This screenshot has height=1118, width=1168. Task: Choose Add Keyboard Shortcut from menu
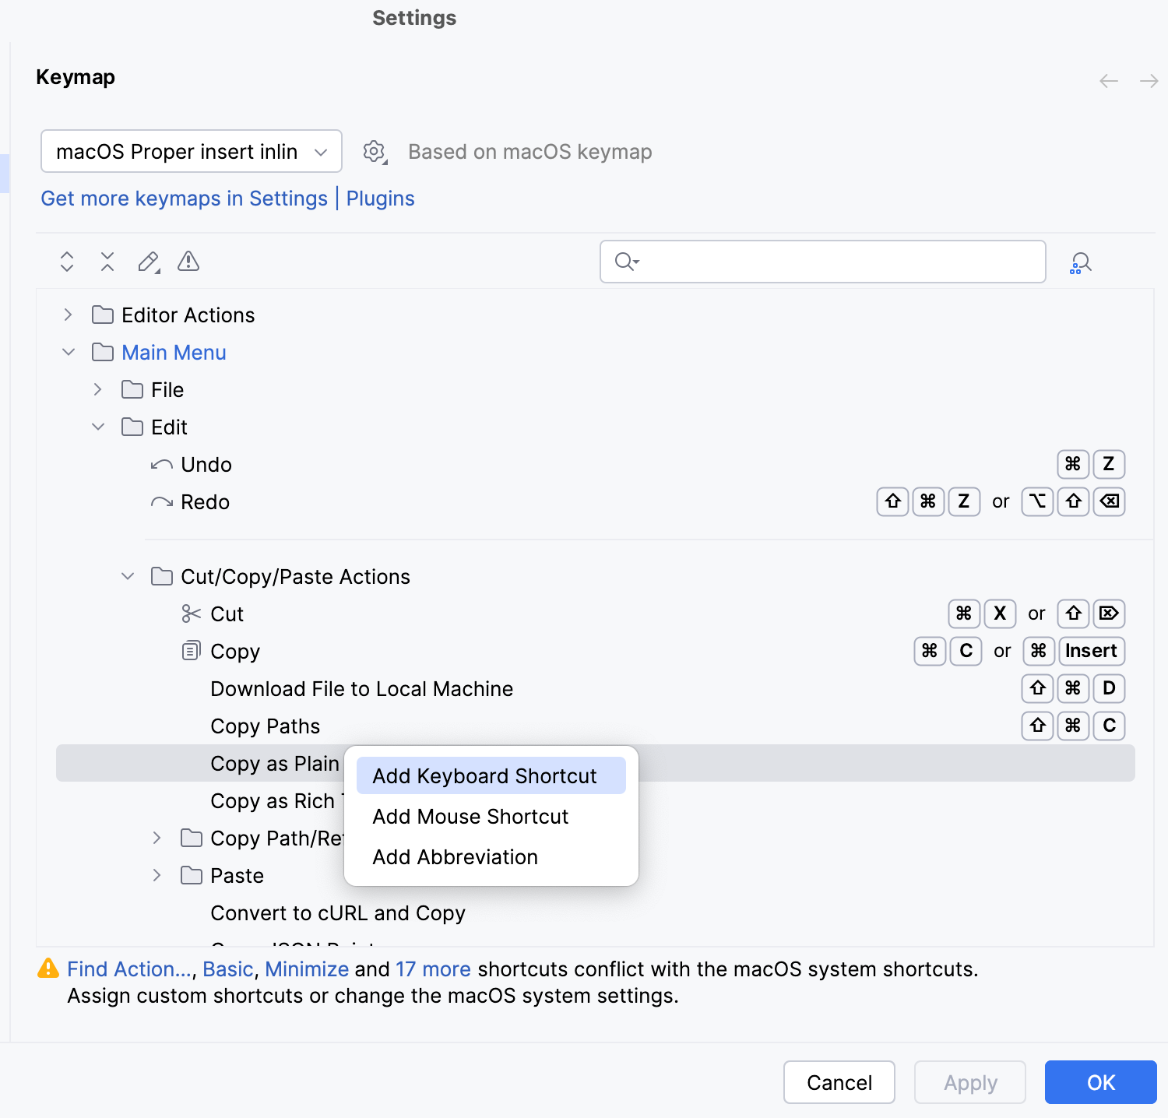coord(484,775)
